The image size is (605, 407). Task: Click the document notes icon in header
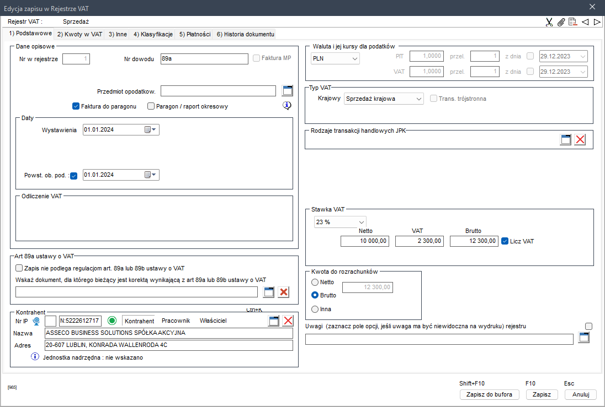(573, 22)
